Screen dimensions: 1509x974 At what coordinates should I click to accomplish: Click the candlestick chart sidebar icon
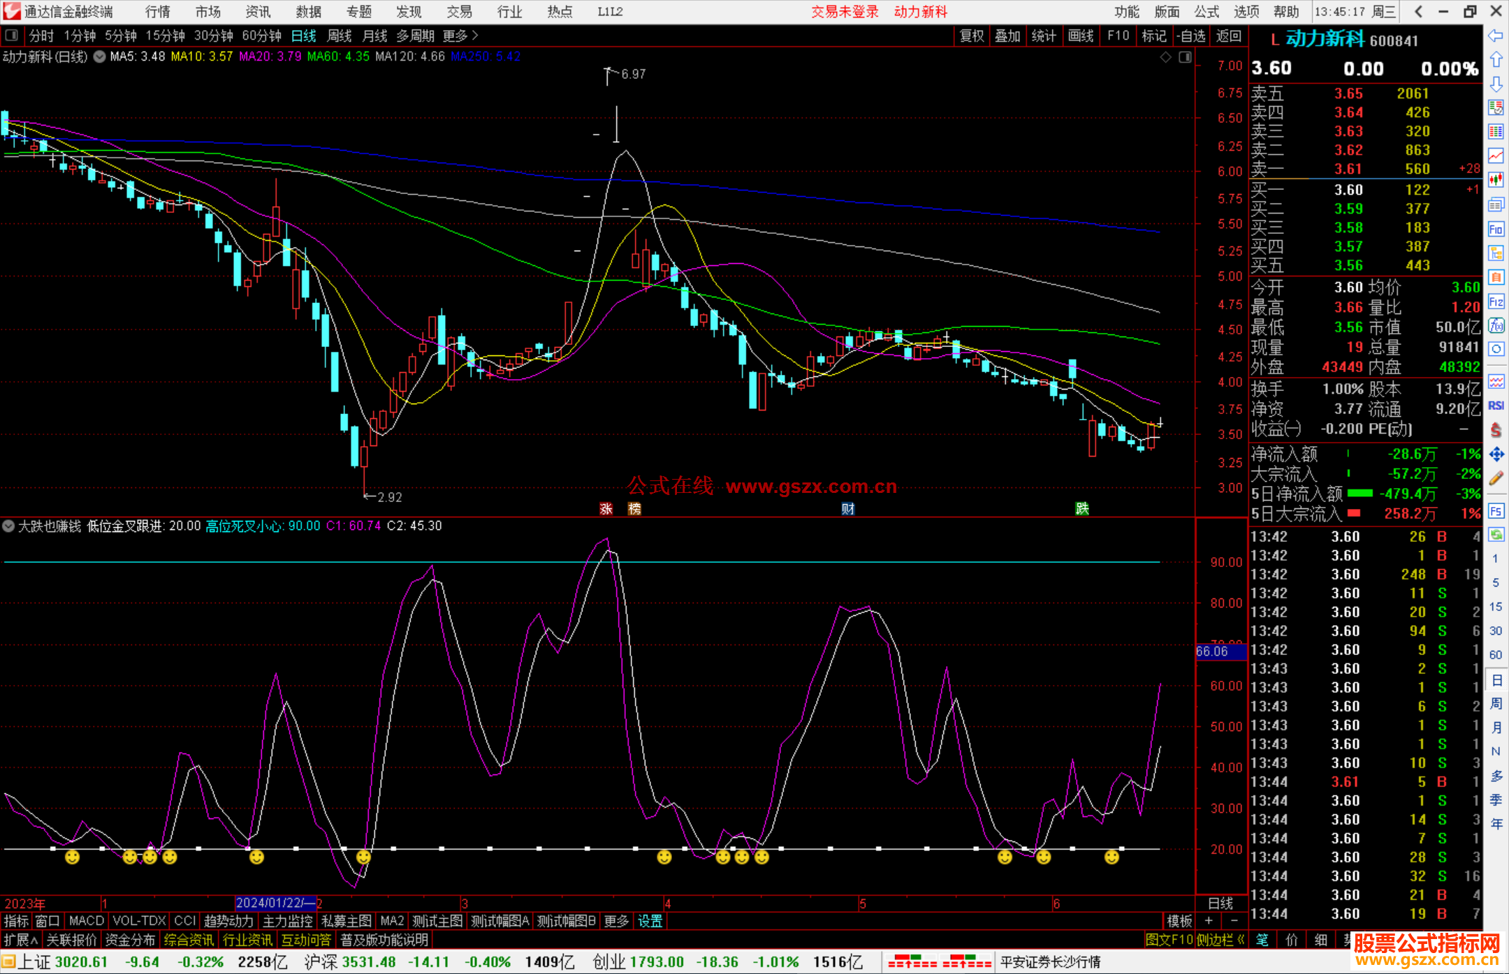tap(1496, 180)
